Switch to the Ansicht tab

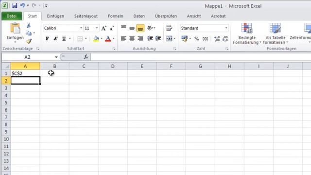(194, 16)
